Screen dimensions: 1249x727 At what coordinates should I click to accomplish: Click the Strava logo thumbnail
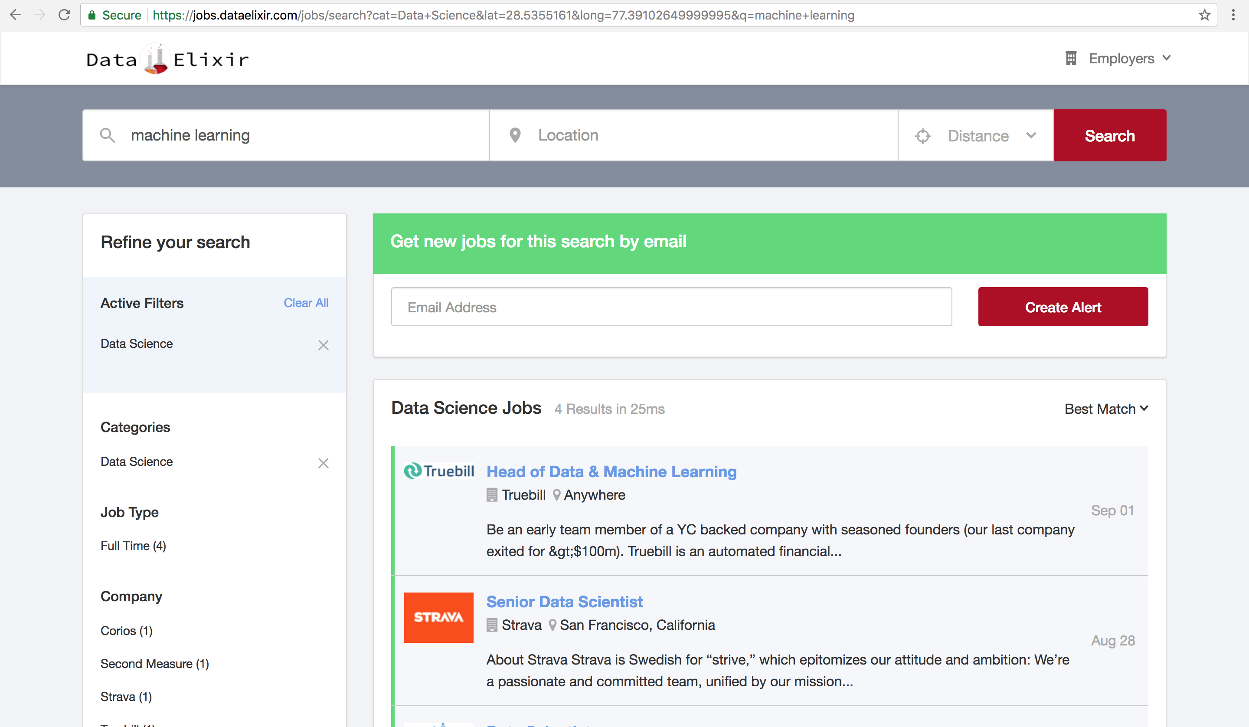point(438,617)
